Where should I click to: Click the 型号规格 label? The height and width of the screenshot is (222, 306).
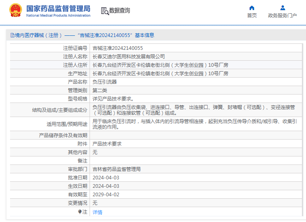(78, 99)
